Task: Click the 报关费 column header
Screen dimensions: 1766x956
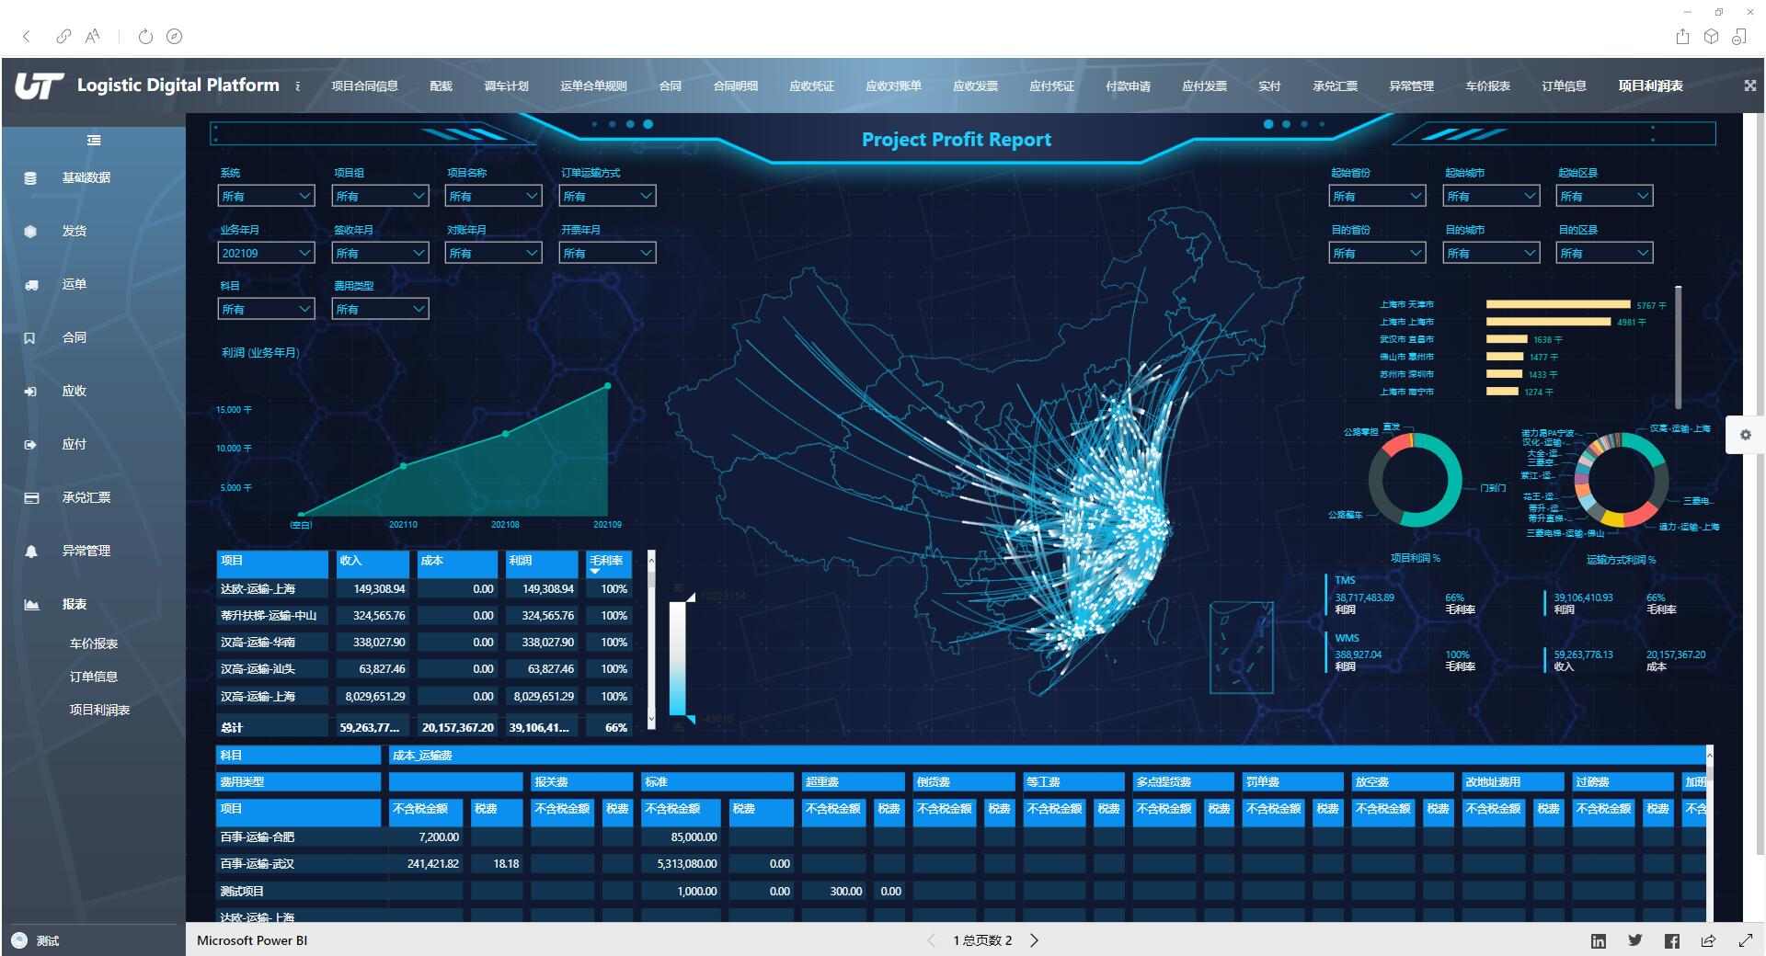Action: tap(582, 782)
